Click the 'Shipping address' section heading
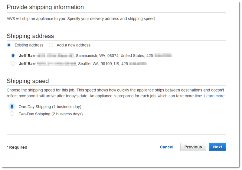 point(30,36)
